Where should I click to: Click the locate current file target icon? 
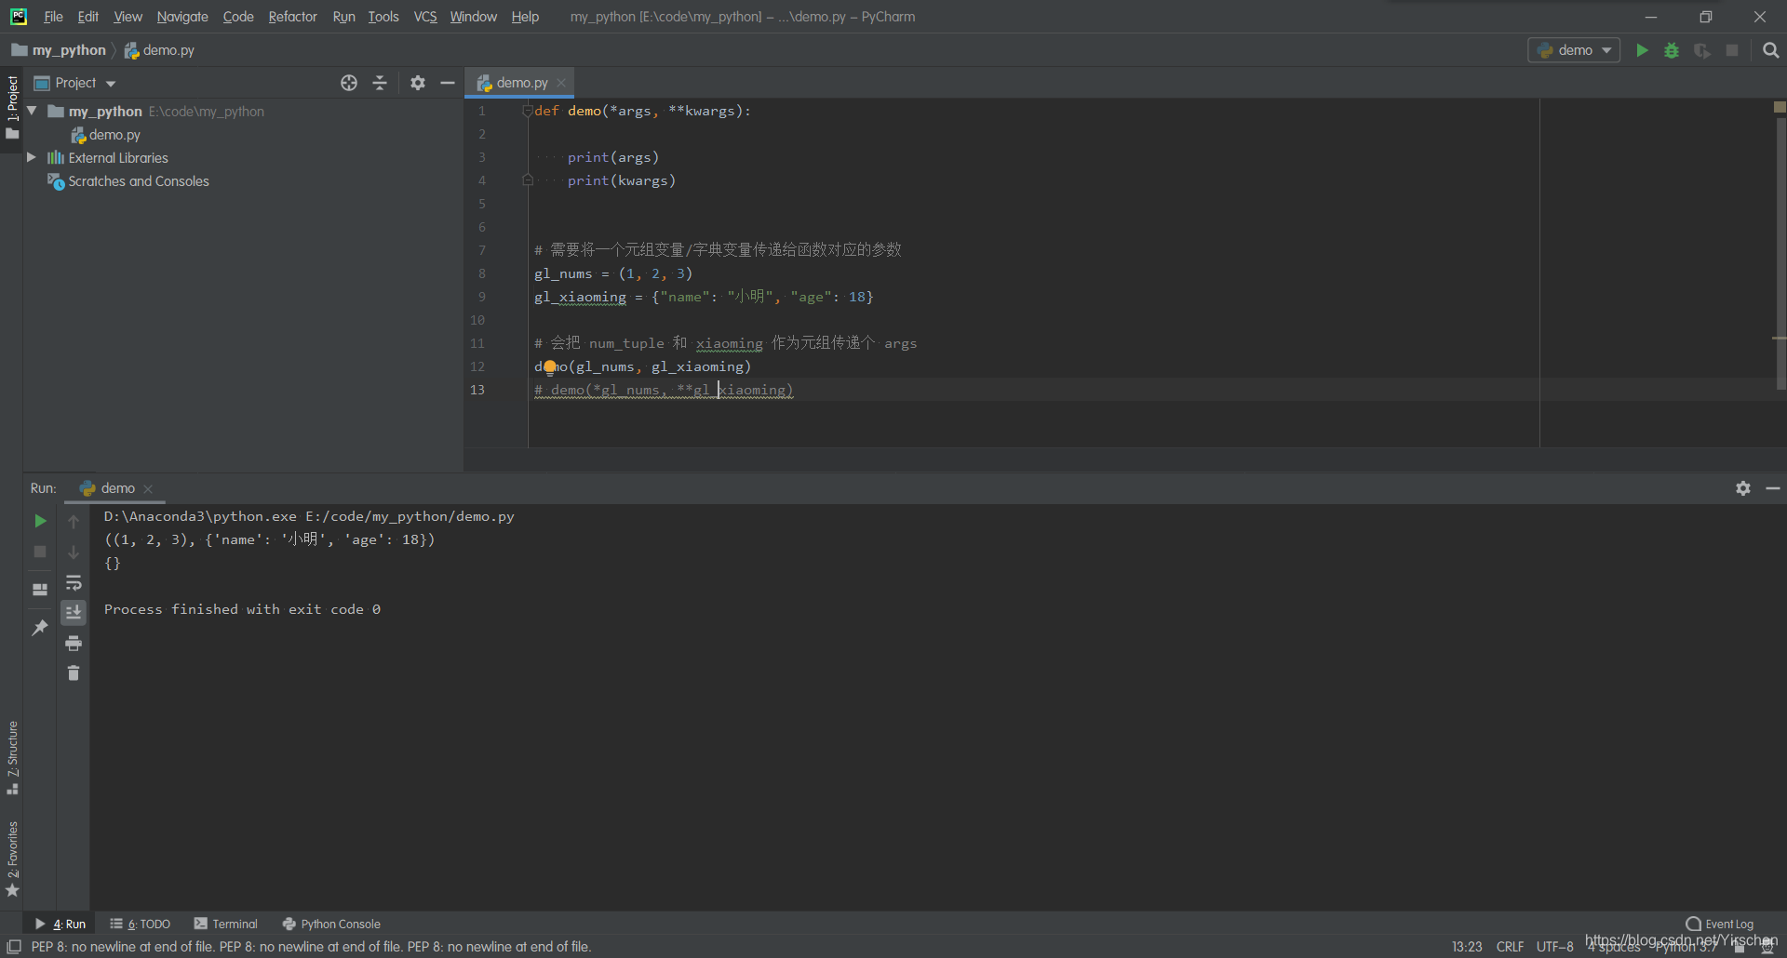[x=349, y=83]
